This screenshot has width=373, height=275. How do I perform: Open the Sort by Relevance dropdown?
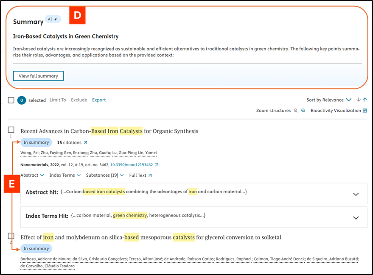click(329, 100)
